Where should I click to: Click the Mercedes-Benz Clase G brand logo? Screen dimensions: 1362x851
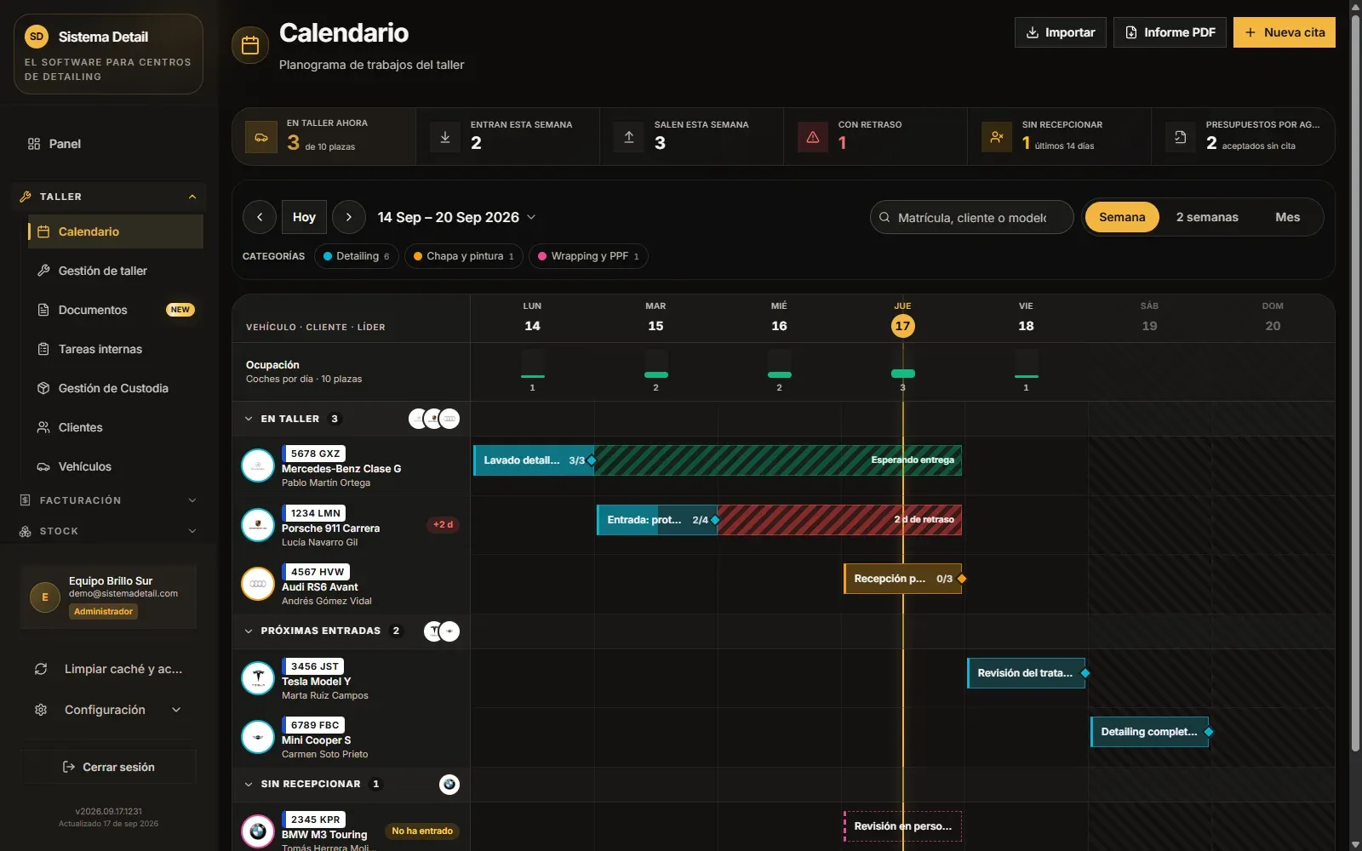tap(258, 466)
